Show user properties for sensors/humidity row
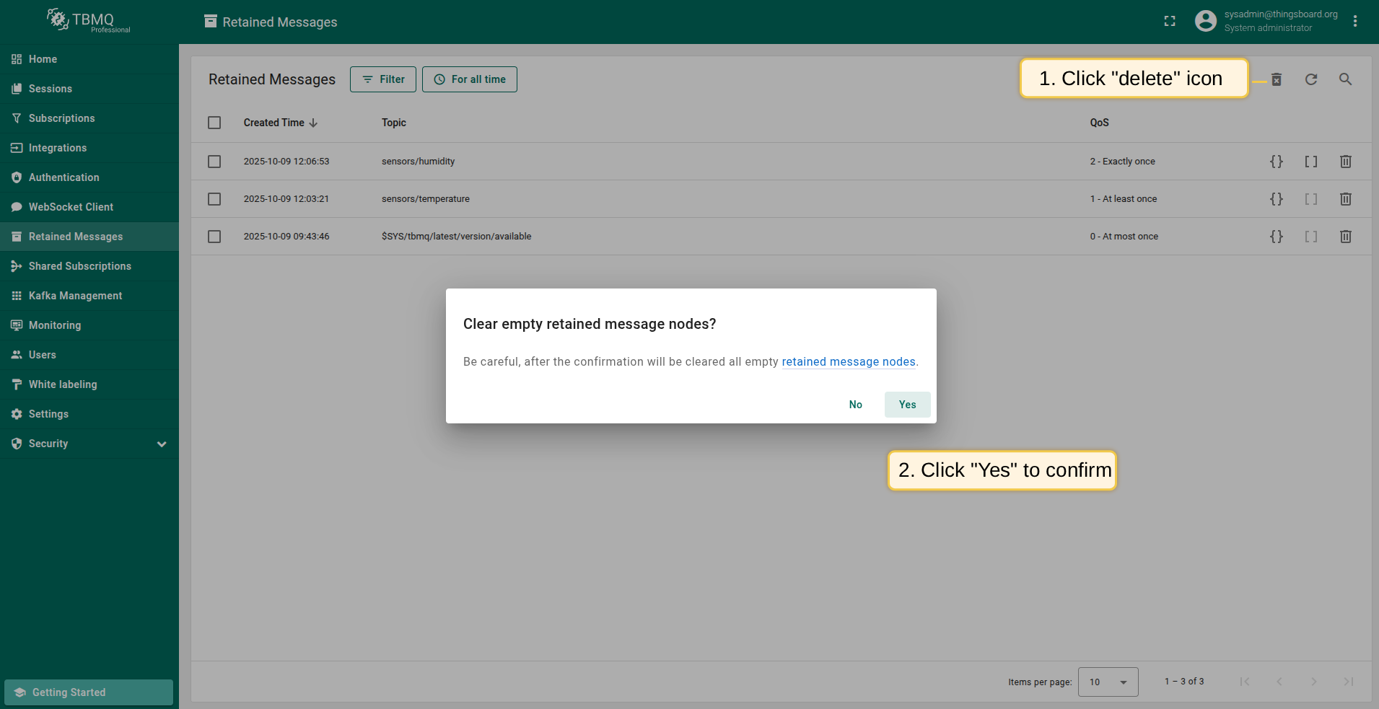This screenshot has width=1379, height=709. click(1310, 162)
